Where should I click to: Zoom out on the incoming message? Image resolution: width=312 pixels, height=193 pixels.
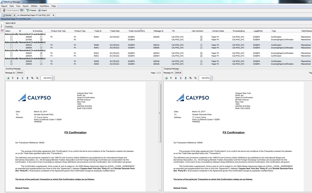click(x=37, y=78)
